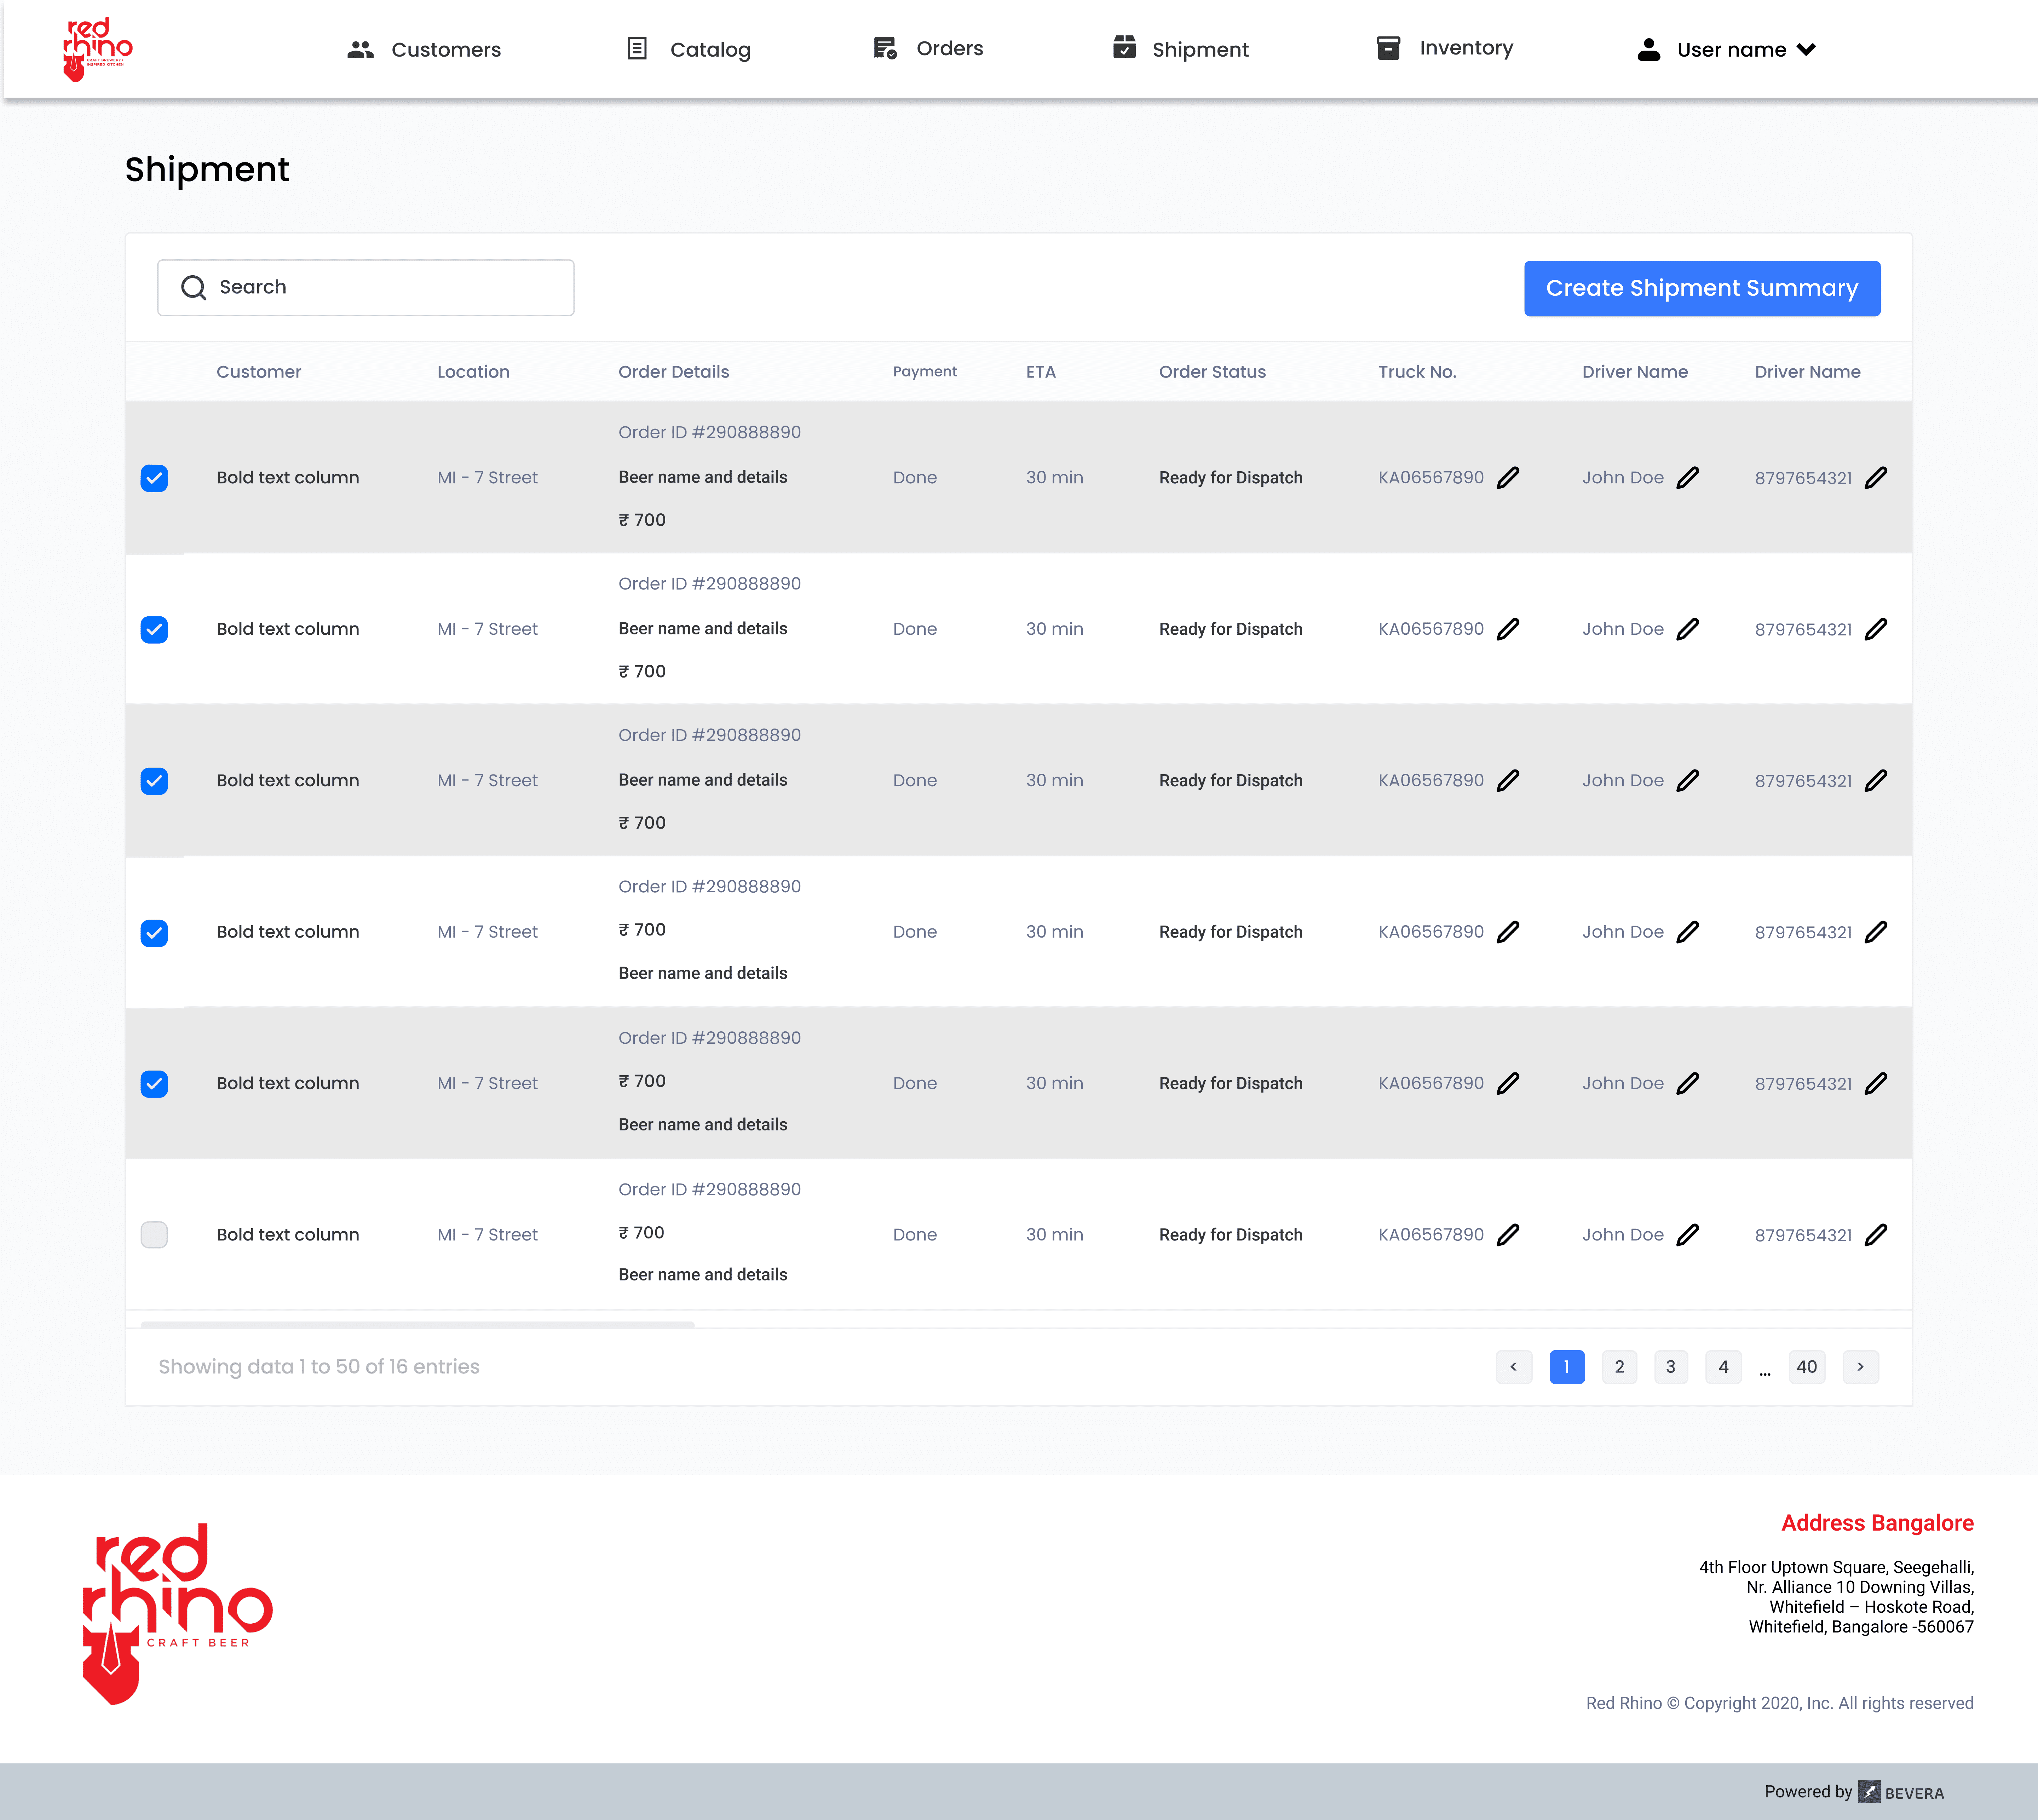Click Bold text column in the second row
This screenshot has width=2038, height=1820.
tap(288, 629)
